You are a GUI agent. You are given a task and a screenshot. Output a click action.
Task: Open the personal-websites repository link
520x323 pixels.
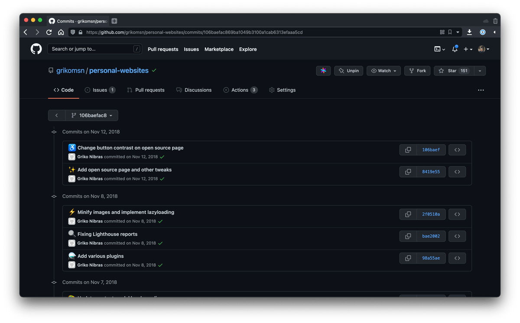pyautogui.click(x=119, y=71)
